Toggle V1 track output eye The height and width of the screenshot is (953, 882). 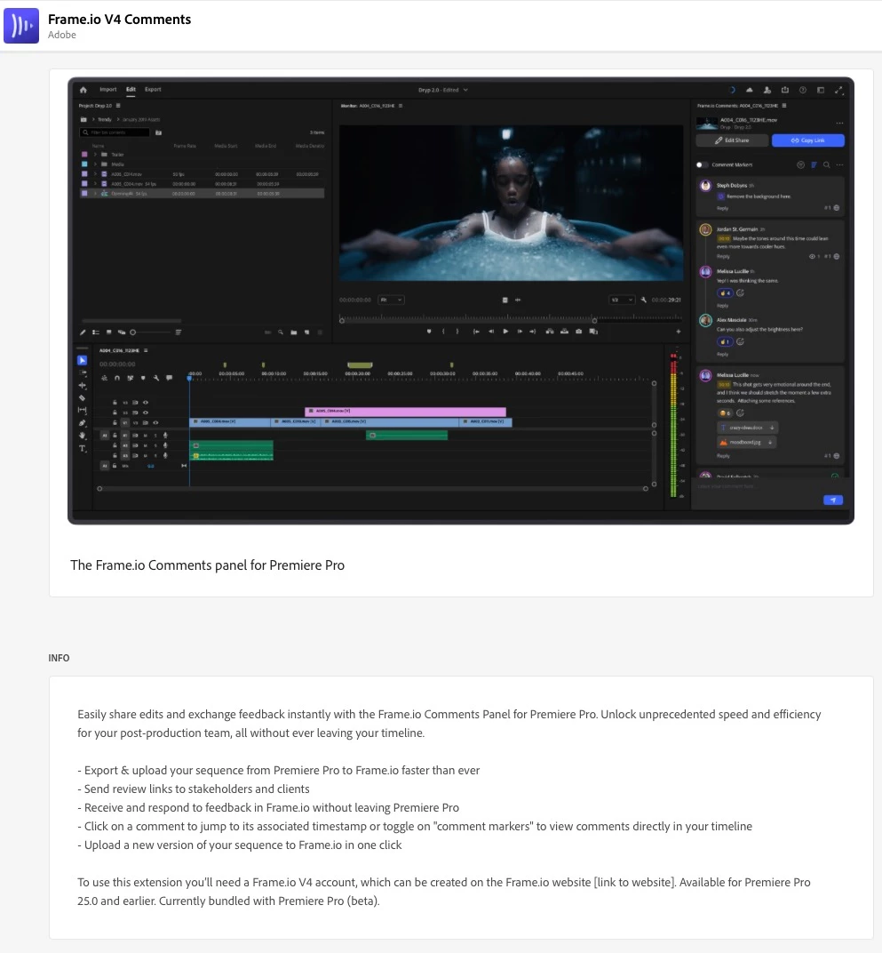(155, 422)
